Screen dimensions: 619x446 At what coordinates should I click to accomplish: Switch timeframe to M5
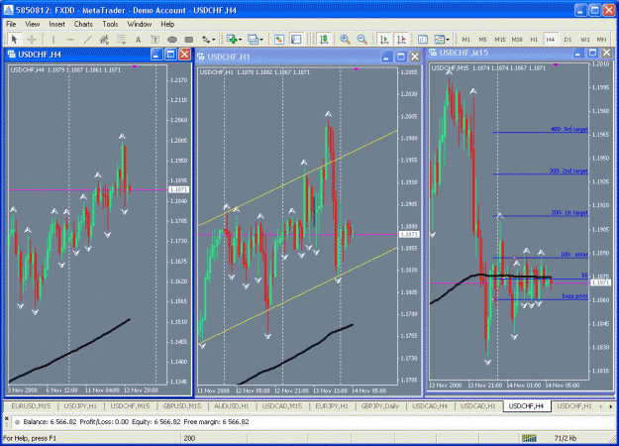coord(482,40)
